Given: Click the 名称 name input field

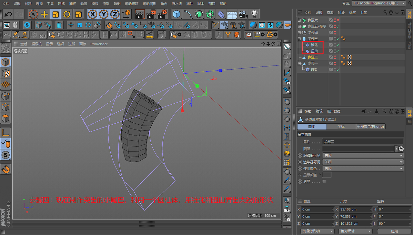Looking at the screenshot, I should (x=363, y=141).
